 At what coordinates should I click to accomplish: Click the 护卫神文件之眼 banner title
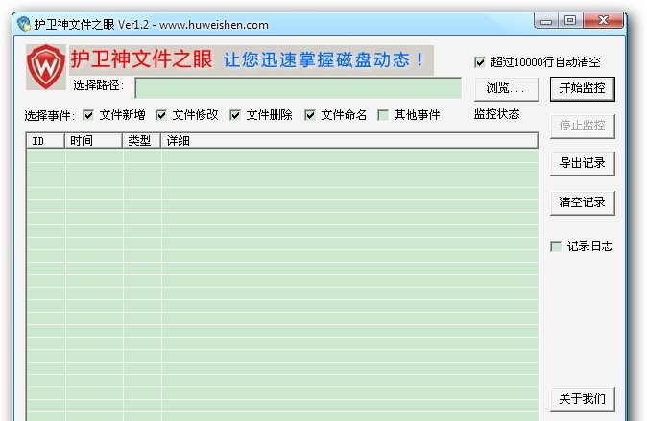141,58
